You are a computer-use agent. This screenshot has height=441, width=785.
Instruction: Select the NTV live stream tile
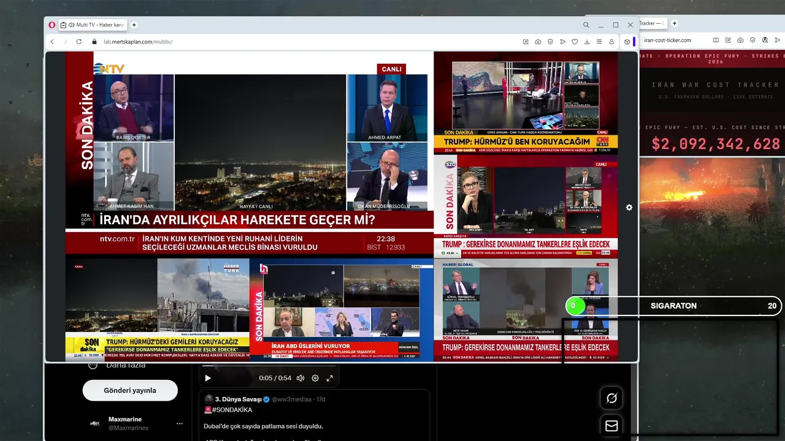(x=250, y=153)
